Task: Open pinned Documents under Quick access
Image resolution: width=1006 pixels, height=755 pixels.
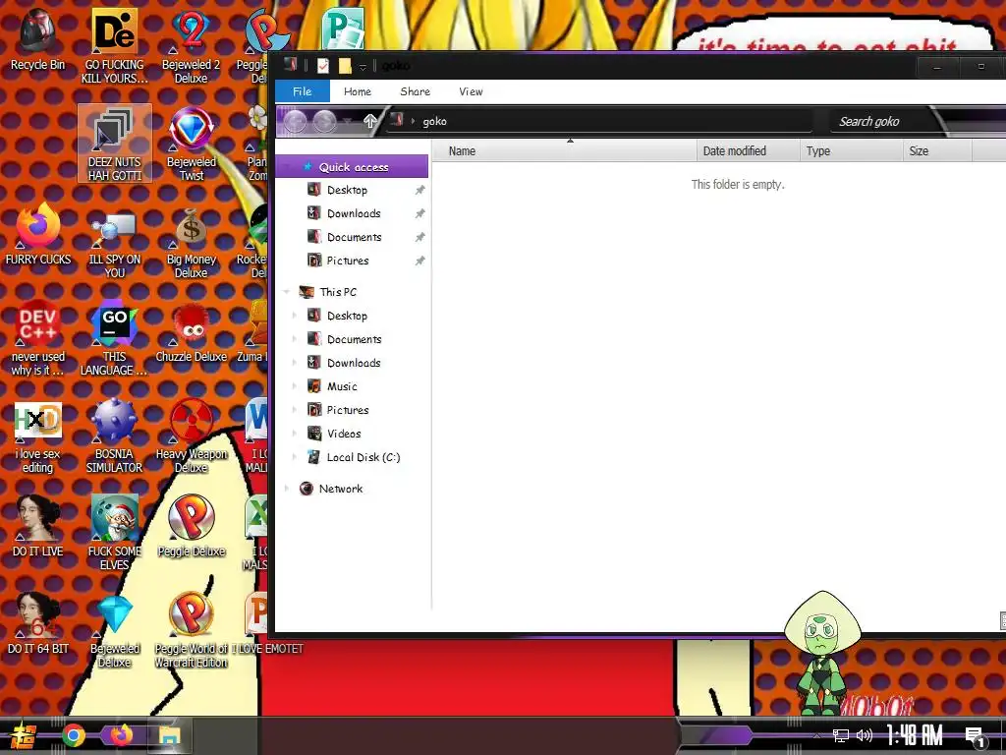Action: pos(353,238)
